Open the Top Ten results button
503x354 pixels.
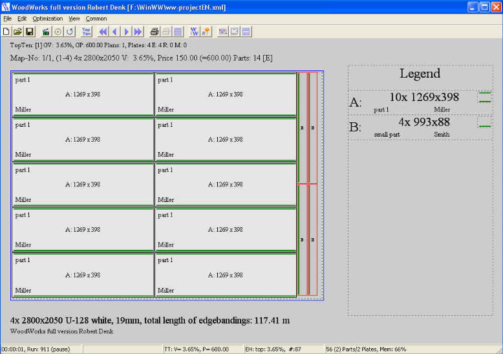coord(86,32)
